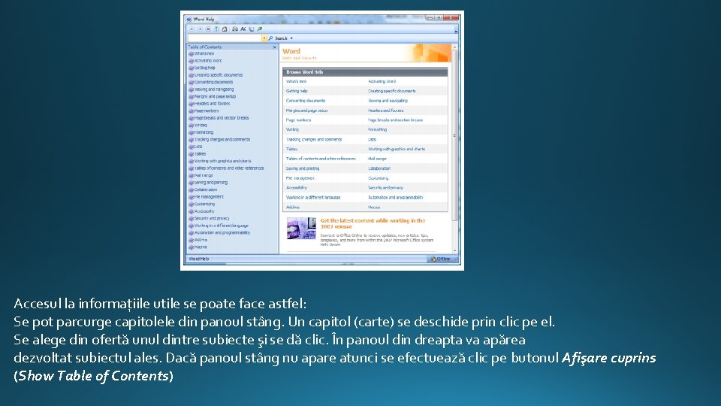The height and width of the screenshot is (406, 721).
Task: Expand Collaboration chapter in contents pane
Action: pyautogui.click(x=202, y=189)
